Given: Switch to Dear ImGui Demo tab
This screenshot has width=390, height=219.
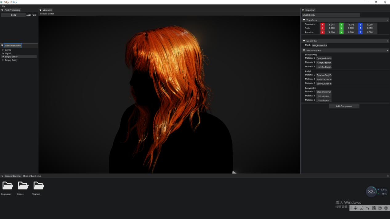Looking at the screenshot, I should click(x=32, y=176).
